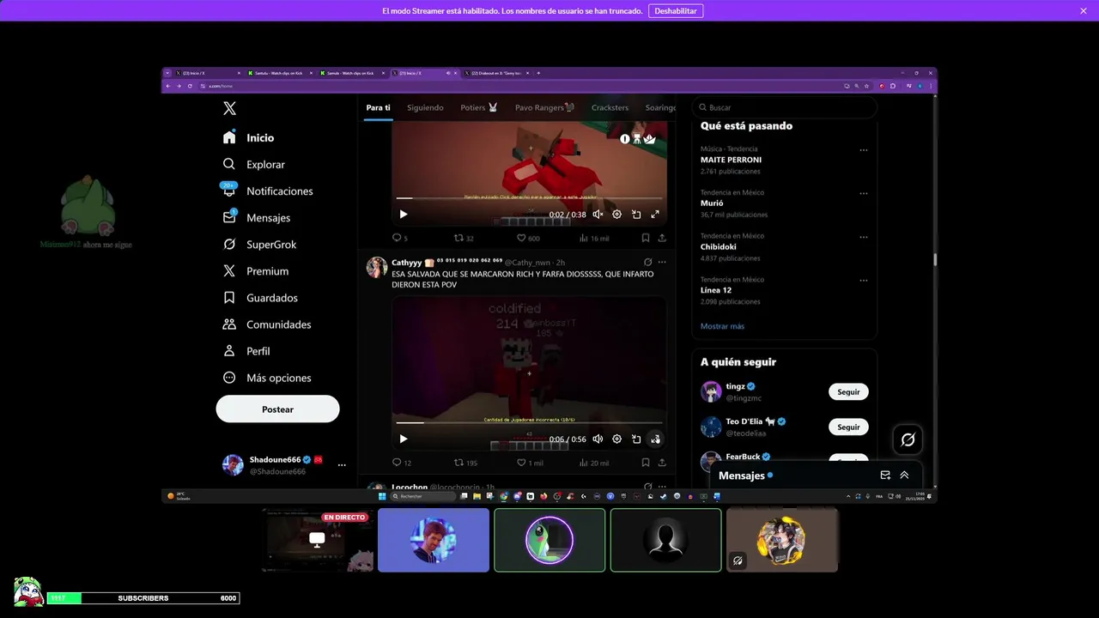Bookmark Cathyyy's post
The image size is (1099, 618).
[x=646, y=463]
